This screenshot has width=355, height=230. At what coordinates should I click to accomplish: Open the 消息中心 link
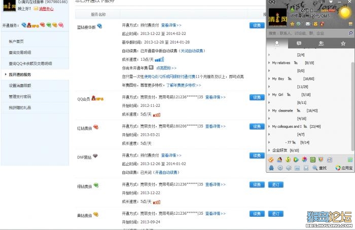click(46, 9)
